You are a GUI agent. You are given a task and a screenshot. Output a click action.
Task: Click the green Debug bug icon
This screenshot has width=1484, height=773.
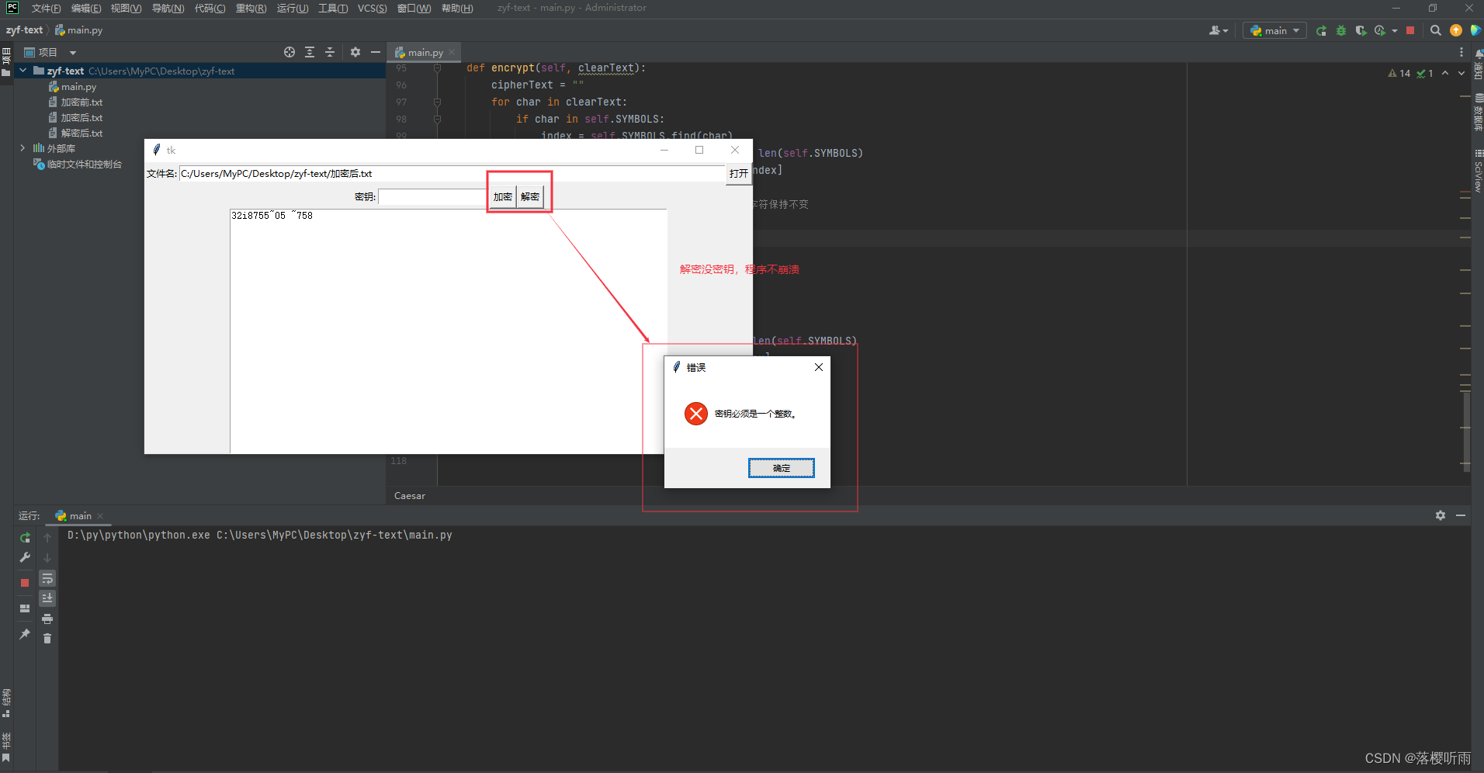pos(1341,31)
